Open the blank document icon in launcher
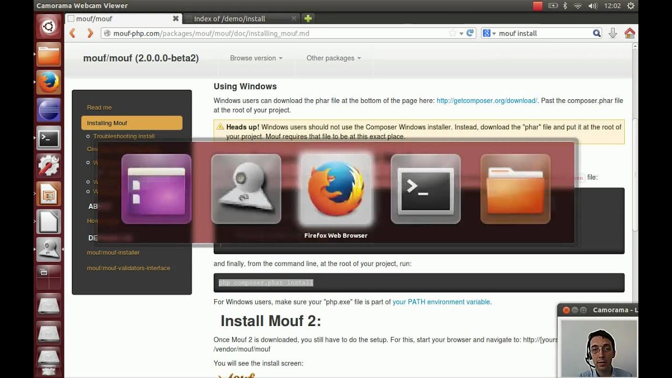Image resolution: width=672 pixels, height=378 pixels. (49, 222)
